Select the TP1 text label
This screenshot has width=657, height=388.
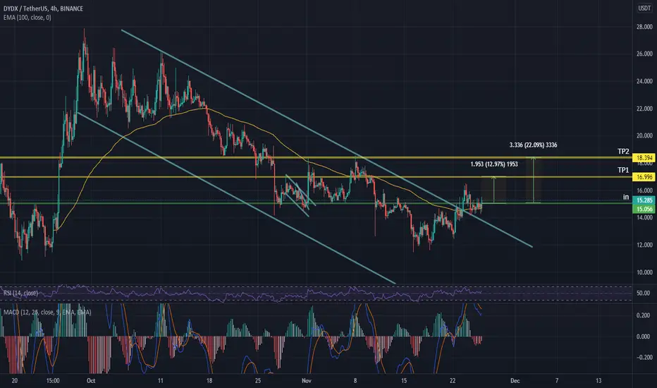pos(623,170)
